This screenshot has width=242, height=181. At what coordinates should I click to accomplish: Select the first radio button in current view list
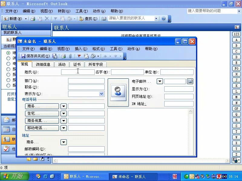[8, 53]
